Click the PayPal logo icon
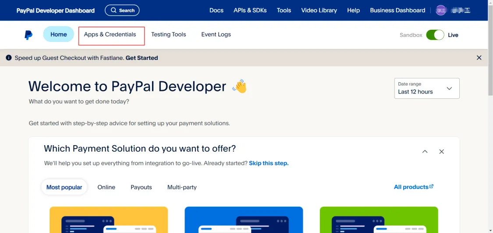 [x=28, y=35]
